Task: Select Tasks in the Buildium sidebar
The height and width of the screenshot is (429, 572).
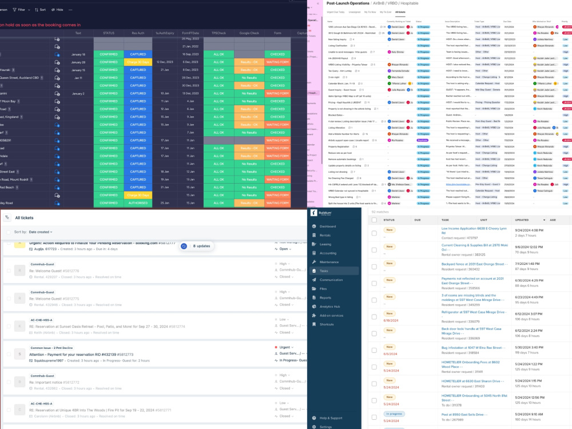Action: (x=334, y=271)
